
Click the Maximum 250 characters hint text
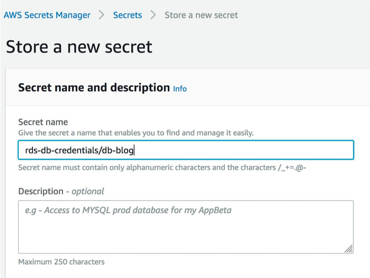pos(61,262)
